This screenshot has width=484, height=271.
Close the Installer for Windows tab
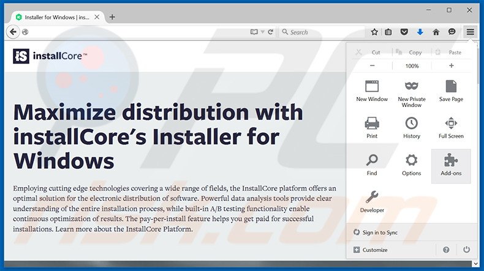(x=97, y=17)
